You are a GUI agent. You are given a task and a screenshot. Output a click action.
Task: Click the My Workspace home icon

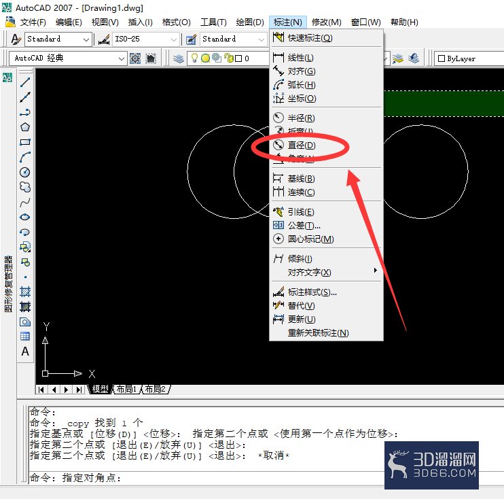click(151, 58)
